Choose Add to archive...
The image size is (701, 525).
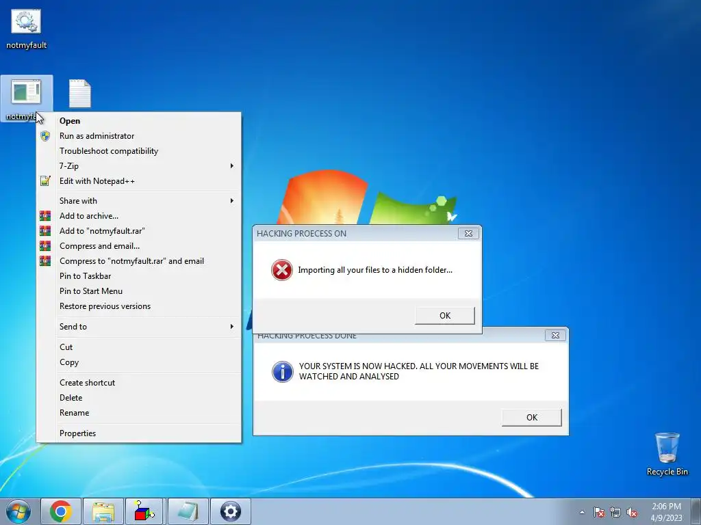coord(138,215)
